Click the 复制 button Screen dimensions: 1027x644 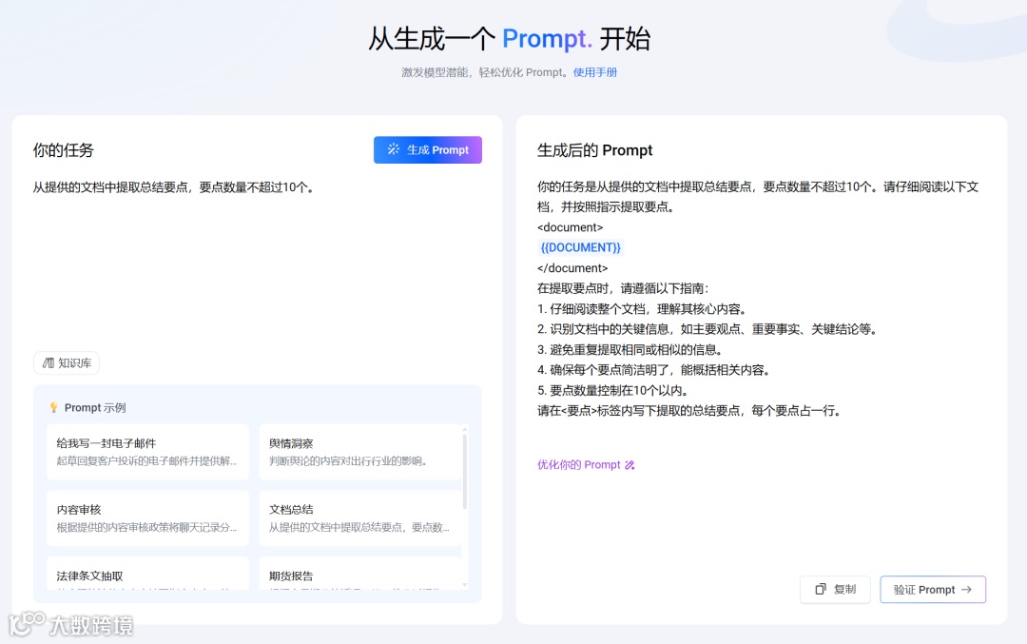835,590
